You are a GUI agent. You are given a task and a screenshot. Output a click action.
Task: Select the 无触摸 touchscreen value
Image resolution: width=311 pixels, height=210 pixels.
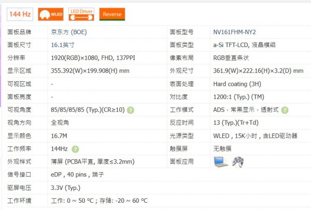point(222,148)
